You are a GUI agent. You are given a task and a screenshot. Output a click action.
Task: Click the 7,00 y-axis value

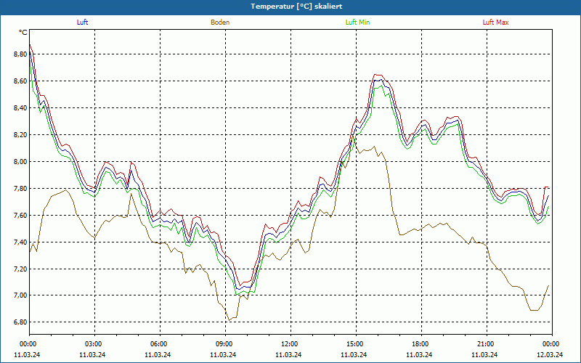click(x=20, y=295)
